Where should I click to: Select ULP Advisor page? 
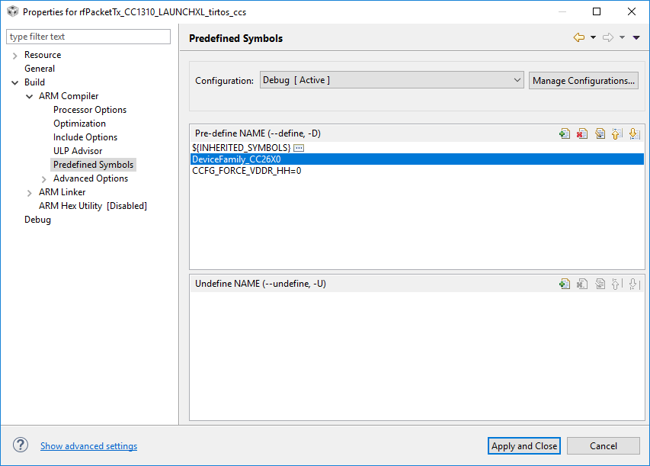click(x=78, y=151)
